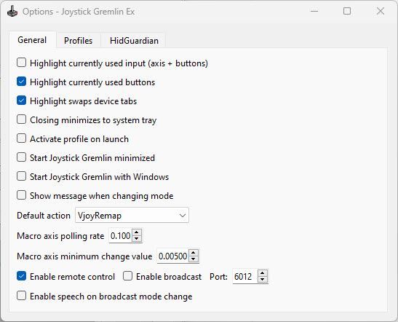Switch to the Profiles tab
The width and height of the screenshot is (398, 322).
click(x=78, y=40)
